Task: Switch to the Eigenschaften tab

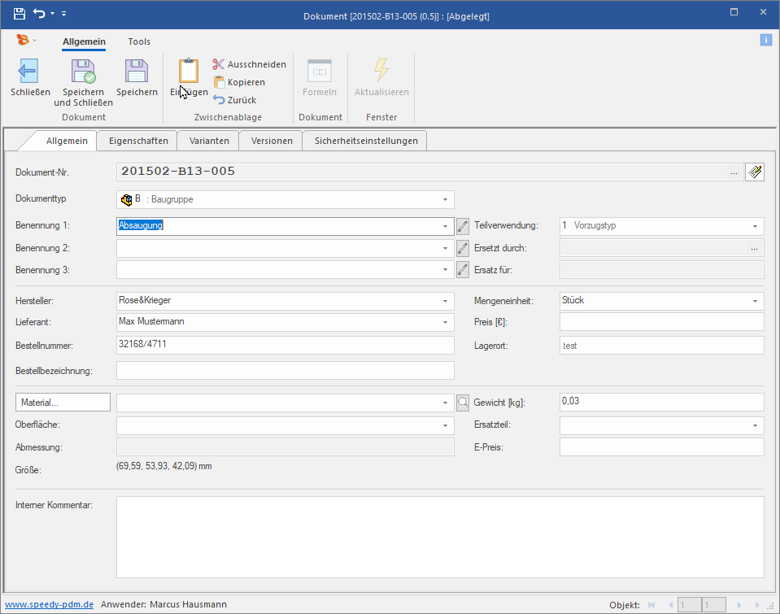Action: (138, 141)
